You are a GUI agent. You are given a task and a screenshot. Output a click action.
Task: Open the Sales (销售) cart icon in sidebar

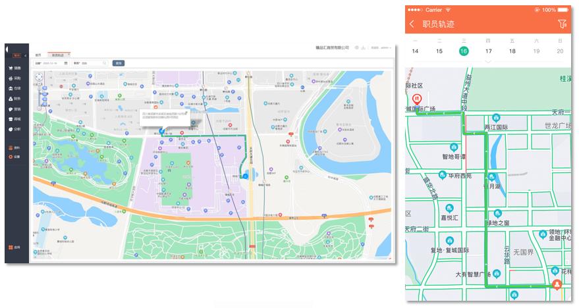[x=11, y=68]
